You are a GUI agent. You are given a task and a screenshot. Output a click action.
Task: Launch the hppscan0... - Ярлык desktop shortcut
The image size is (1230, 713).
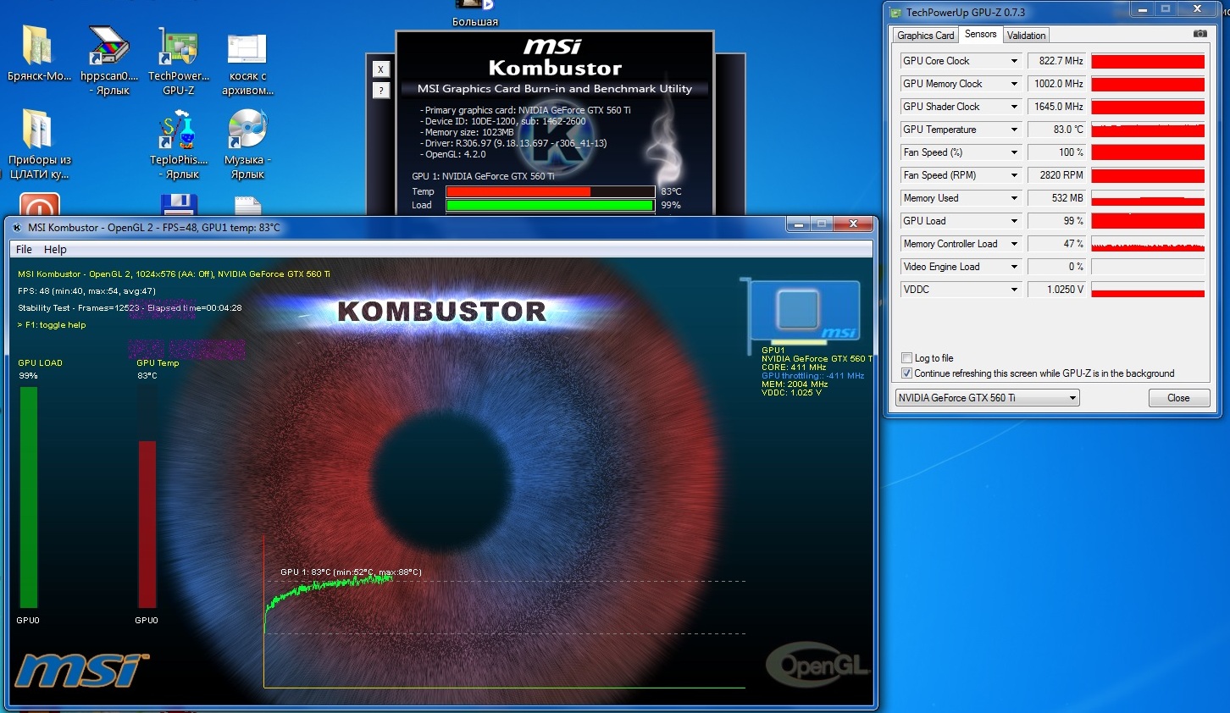[109, 59]
